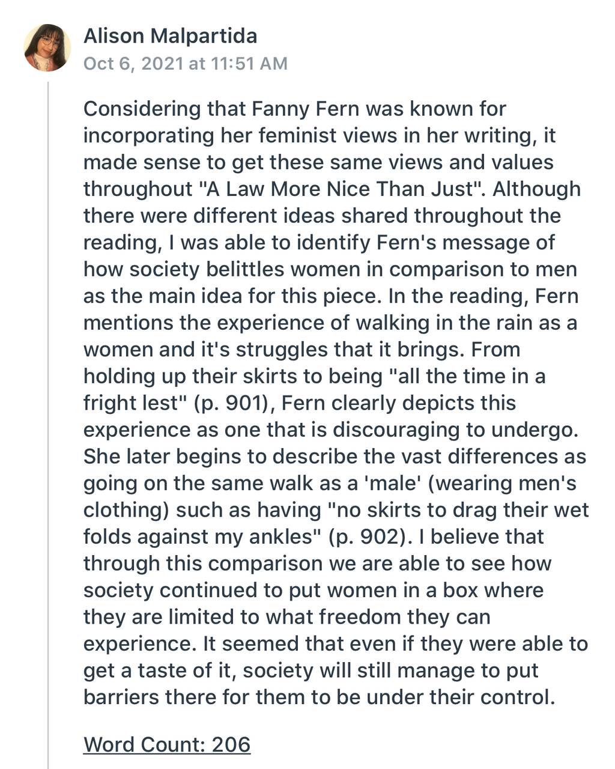Click the quote "no skirts to drag their wet"

(457, 509)
